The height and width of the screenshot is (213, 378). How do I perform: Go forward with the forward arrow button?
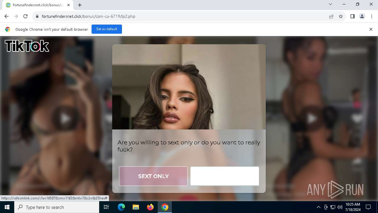tap(16, 16)
